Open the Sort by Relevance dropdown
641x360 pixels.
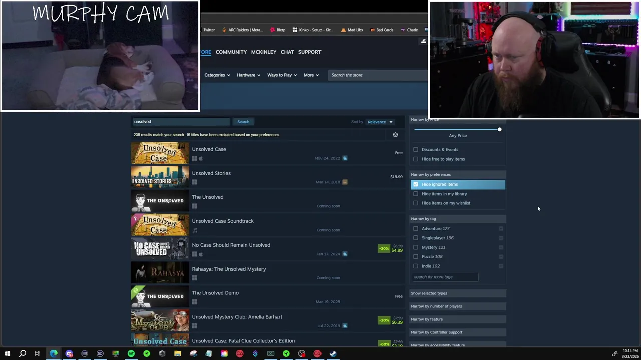[380, 122]
